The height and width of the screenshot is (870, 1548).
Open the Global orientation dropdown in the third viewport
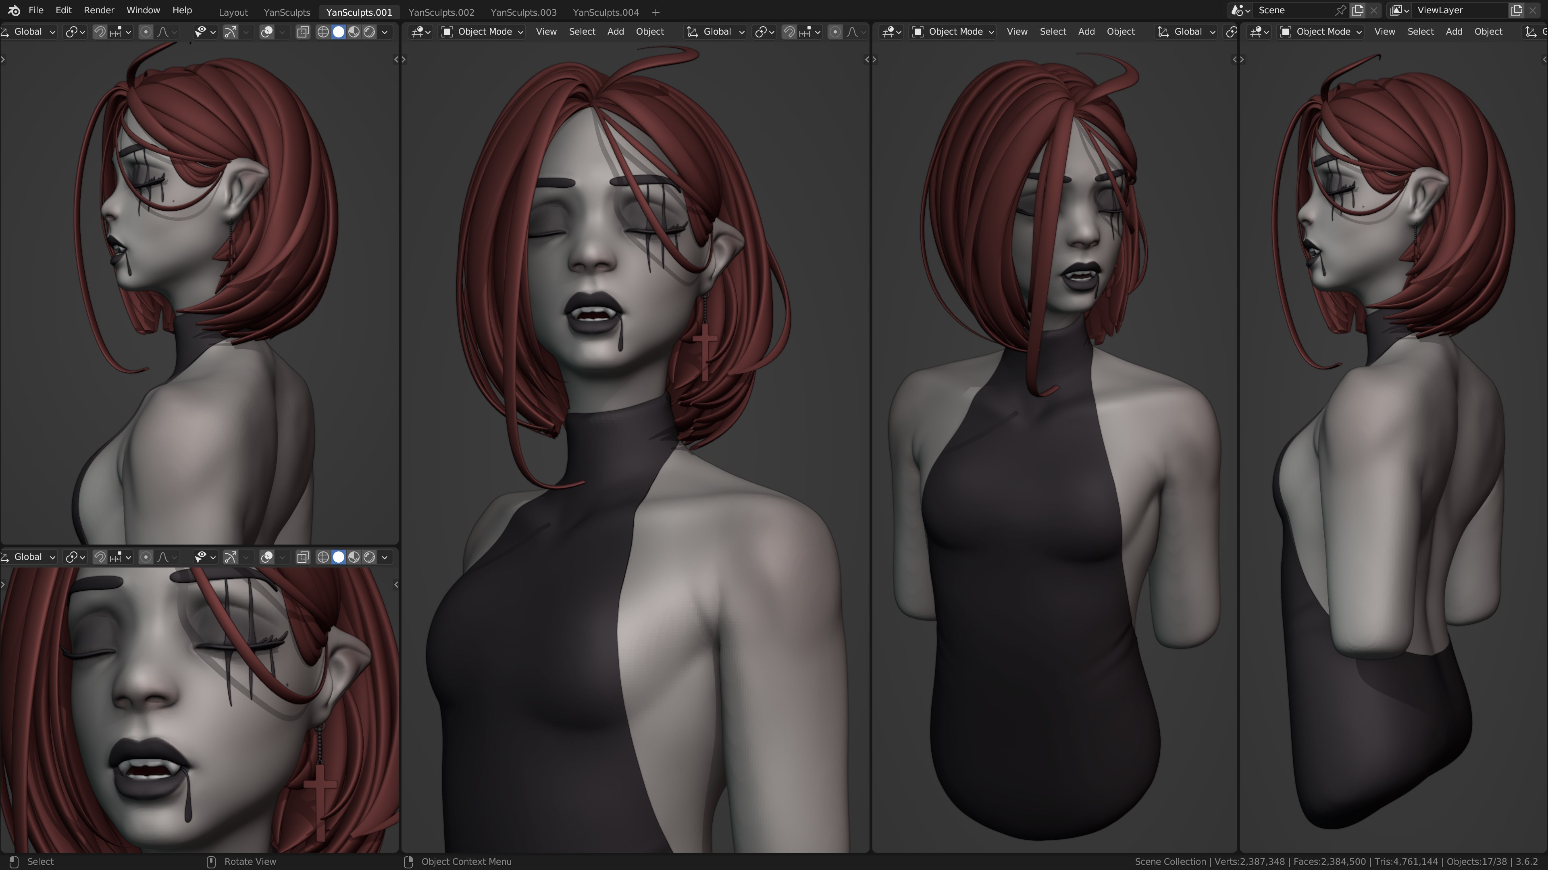tap(1186, 32)
